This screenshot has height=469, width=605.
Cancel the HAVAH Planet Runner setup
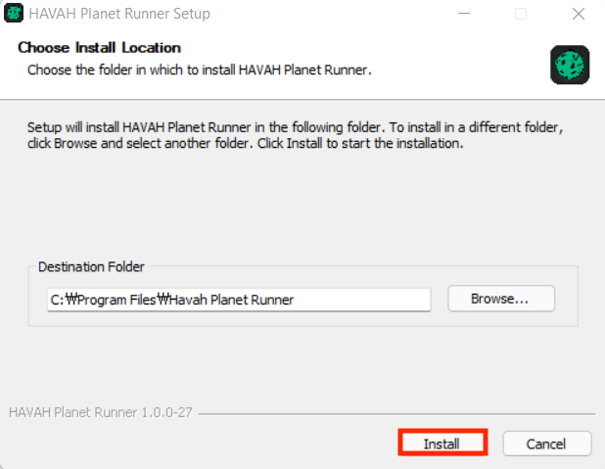(x=546, y=444)
